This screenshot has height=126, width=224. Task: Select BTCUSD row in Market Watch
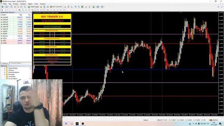[16, 36]
